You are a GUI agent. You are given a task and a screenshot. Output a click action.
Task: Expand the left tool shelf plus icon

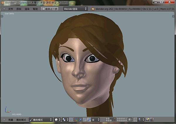(2, 16)
